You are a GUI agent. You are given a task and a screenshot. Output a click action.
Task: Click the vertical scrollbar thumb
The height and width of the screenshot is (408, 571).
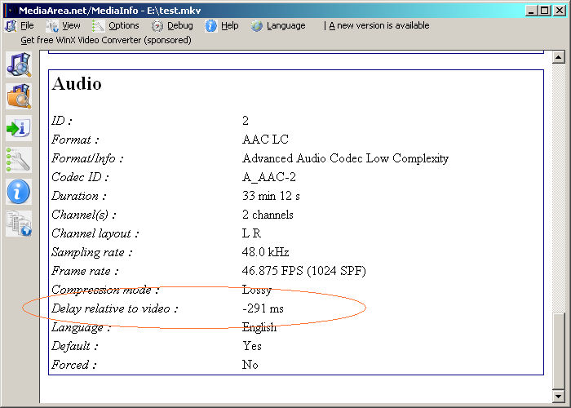559,352
